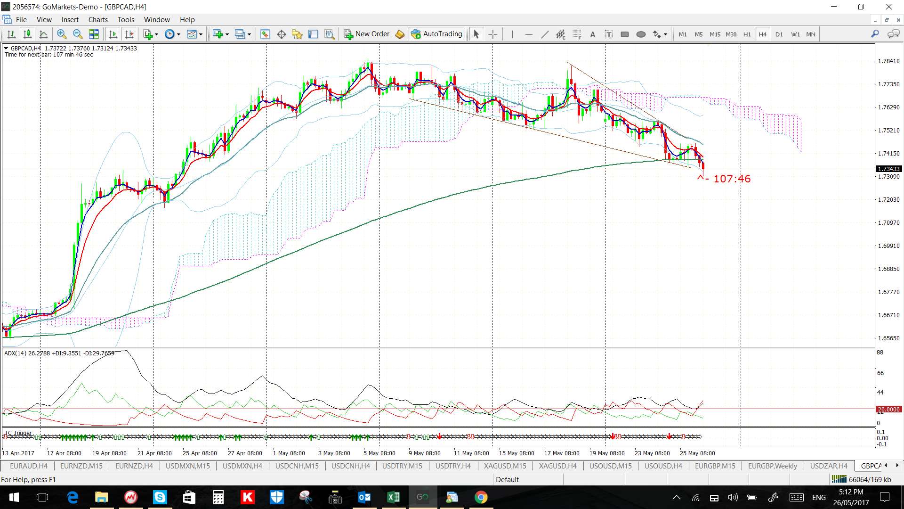The width and height of the screenshot is (904, 509).
Task: Switch timeframe to M1
Action: coord(683,34)
